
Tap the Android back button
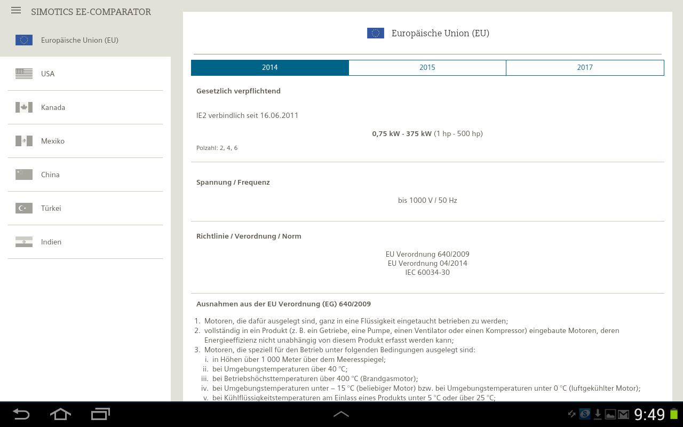(x=21, y=414)
